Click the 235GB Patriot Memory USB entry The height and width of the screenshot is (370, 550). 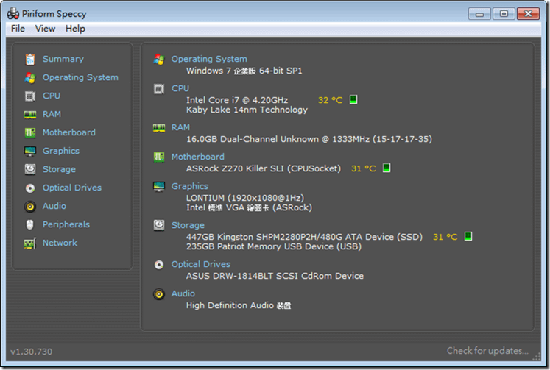pyautogui.click(x=274, y=246)
